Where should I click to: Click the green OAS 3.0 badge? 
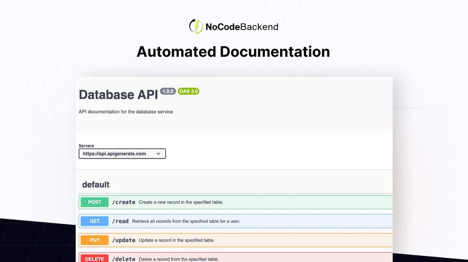pyautogui.click(x=188, y=91)
